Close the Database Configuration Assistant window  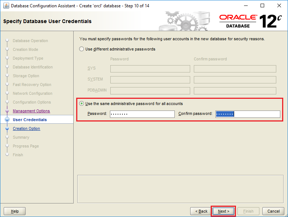tap(279, 6)
